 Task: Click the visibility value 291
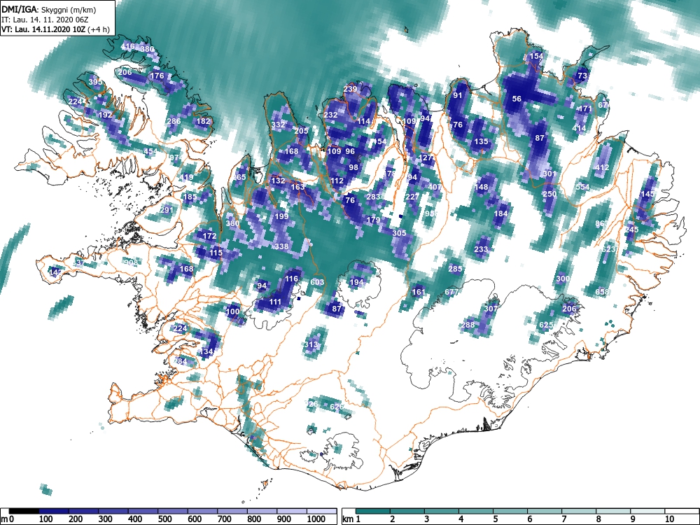coord(167,210)
